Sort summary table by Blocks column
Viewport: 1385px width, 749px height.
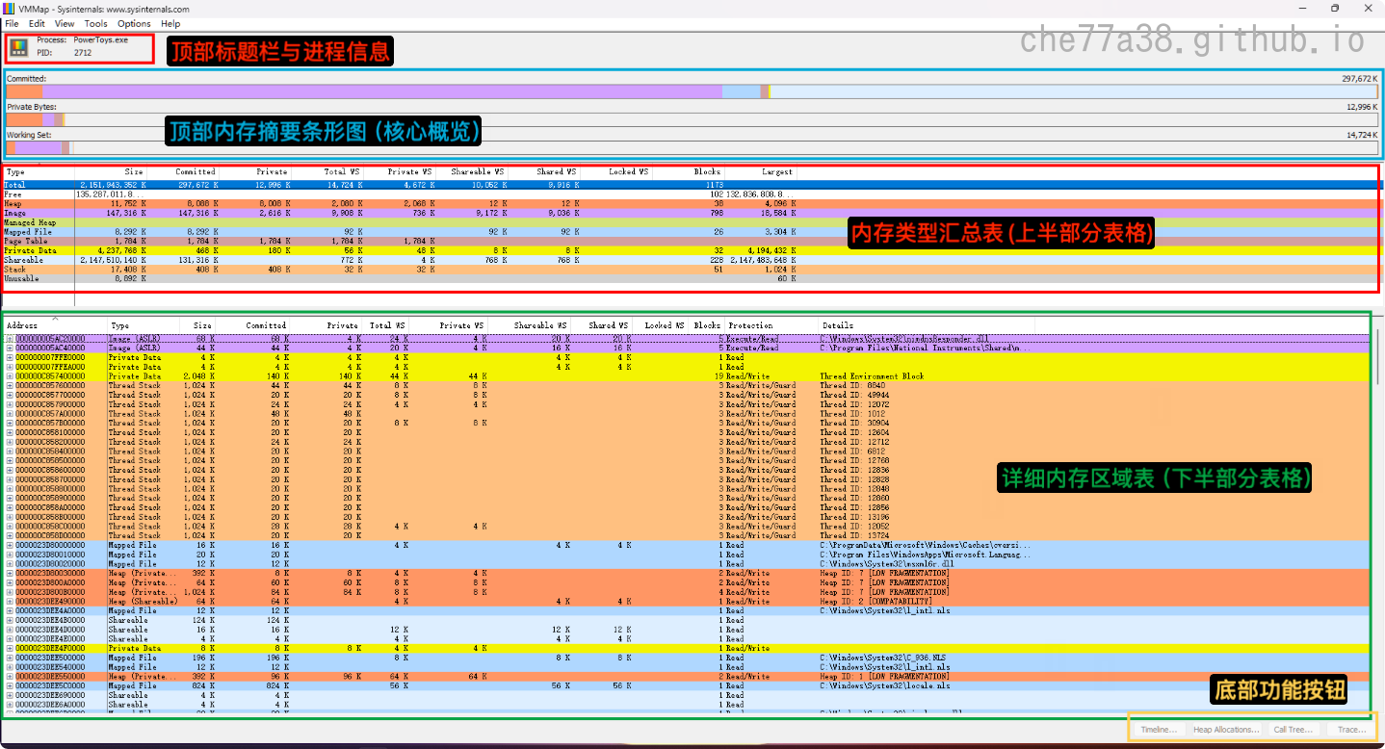(690, 171)
